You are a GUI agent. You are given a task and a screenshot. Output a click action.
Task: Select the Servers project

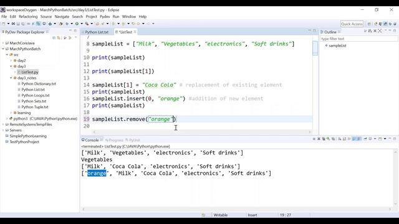pyautogui.click(x=15, y=130)
